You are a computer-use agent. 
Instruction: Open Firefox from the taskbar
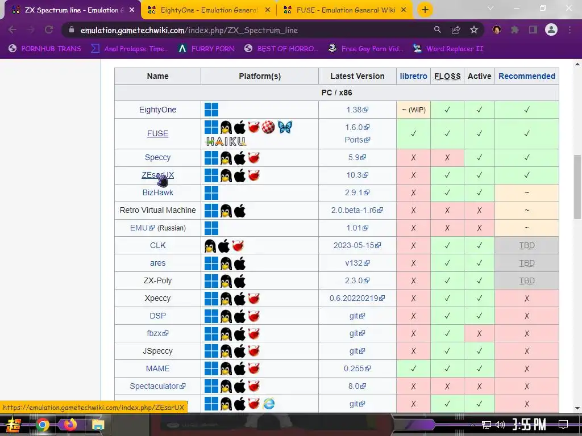click(70, 425)
